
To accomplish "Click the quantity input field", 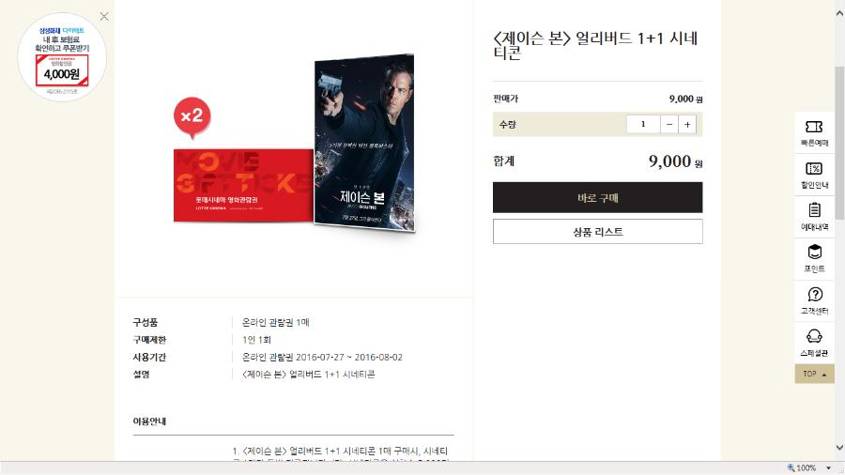I will coord(643,125).
